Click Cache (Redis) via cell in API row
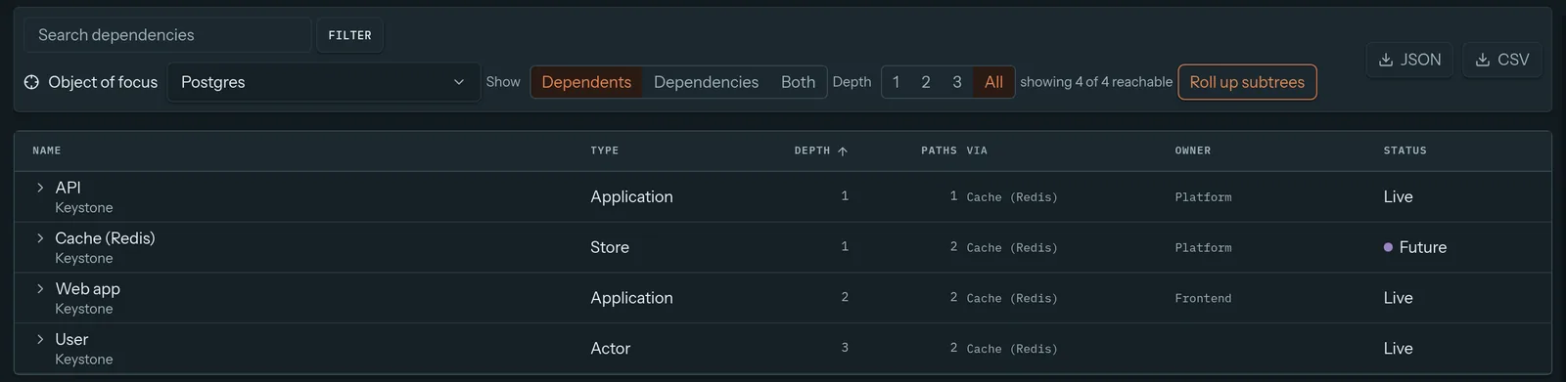 pos(1012,197)
